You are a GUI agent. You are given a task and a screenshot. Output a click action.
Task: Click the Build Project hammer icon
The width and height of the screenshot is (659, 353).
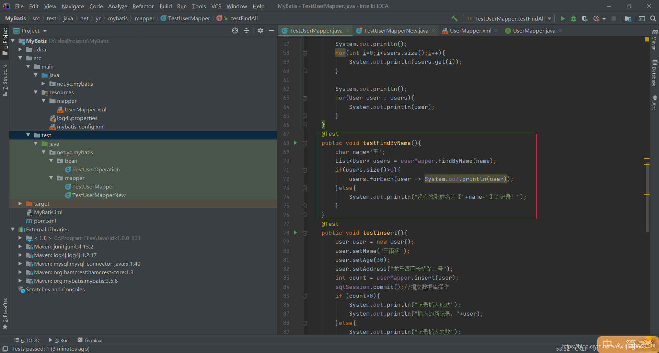point(455,19)
